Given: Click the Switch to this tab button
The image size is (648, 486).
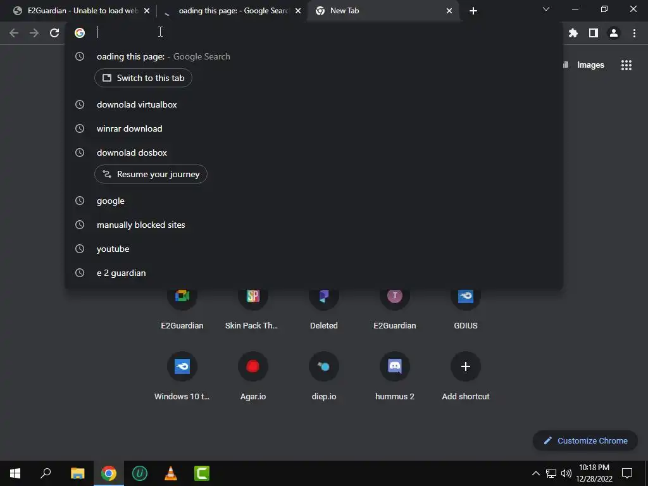Looking at the screenshot, I should (143, 78).
